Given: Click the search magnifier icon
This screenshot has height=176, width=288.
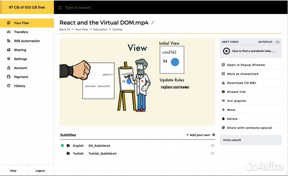Looking at the screenshot, I should [x=60, y=7].
